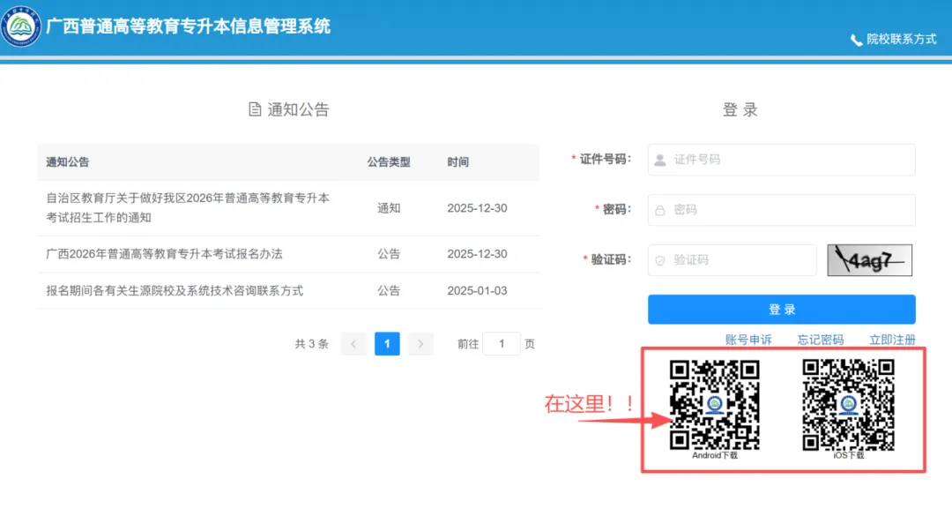Open the 账号申诉 link
This screenshot has height=509, width=952.
[748, 340]
